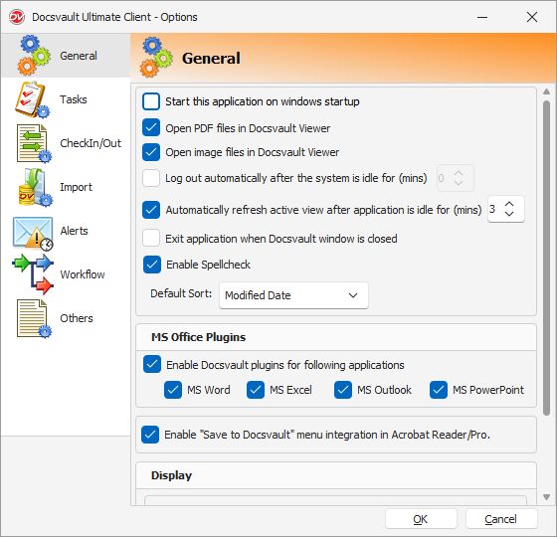Viewport: 557px width, 537px height.
Task: Increase the log out idle minutes
Action: point(459,174)
